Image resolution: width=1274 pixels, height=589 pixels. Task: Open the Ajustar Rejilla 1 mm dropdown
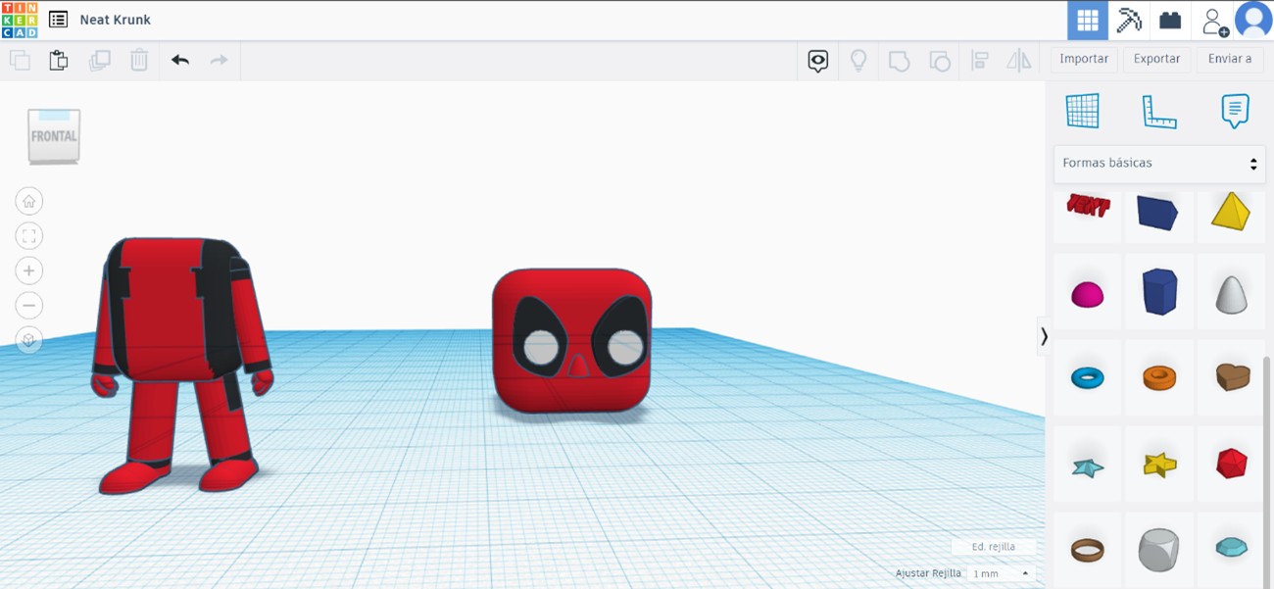1001,573
